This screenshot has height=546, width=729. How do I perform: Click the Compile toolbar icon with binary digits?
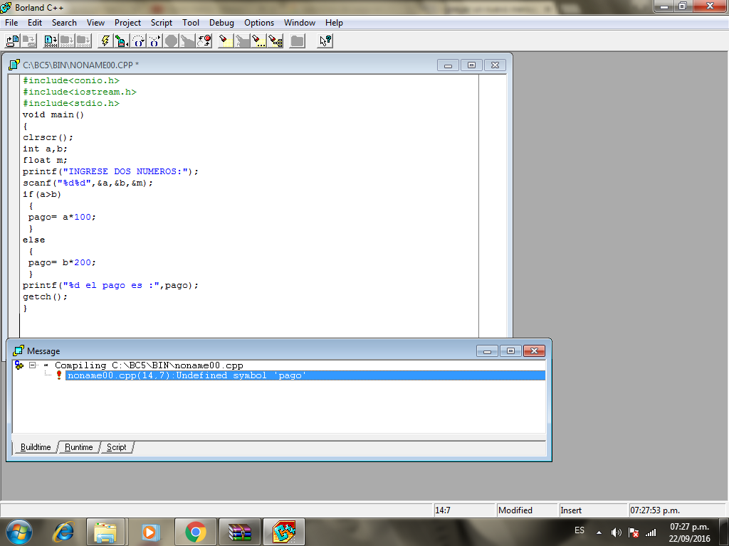pos(51,41)
